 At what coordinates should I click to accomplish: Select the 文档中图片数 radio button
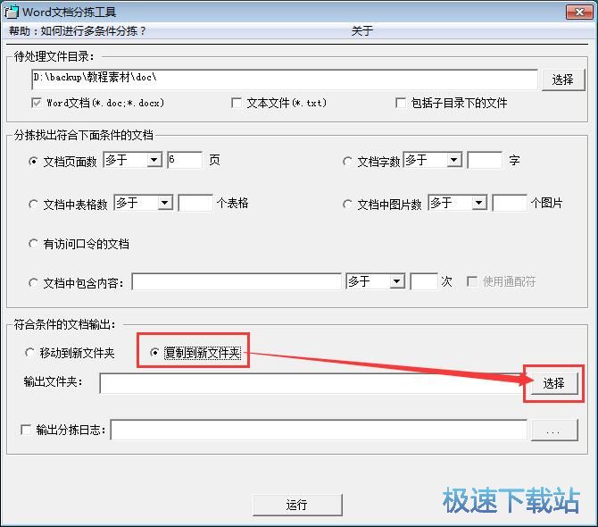(347, 205)
